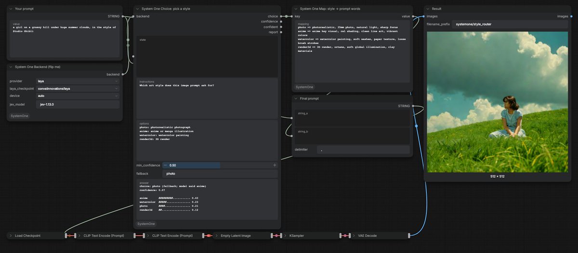This screenshot has width=578, height=253.
Task: Click the min_confidence slider bar
Action: 220,165
